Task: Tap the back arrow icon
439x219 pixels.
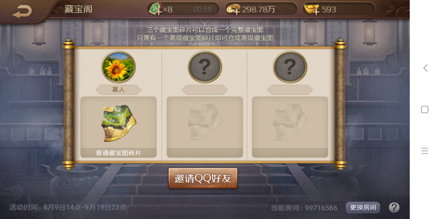Action: pyautogui.click(x=22, y=11)
